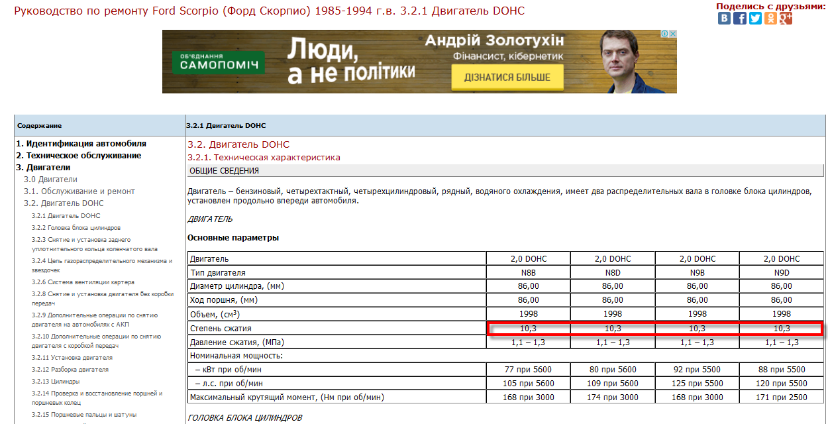
Task: Select the 125 при 5500 horsepower cell
Action: coord(697,384)
